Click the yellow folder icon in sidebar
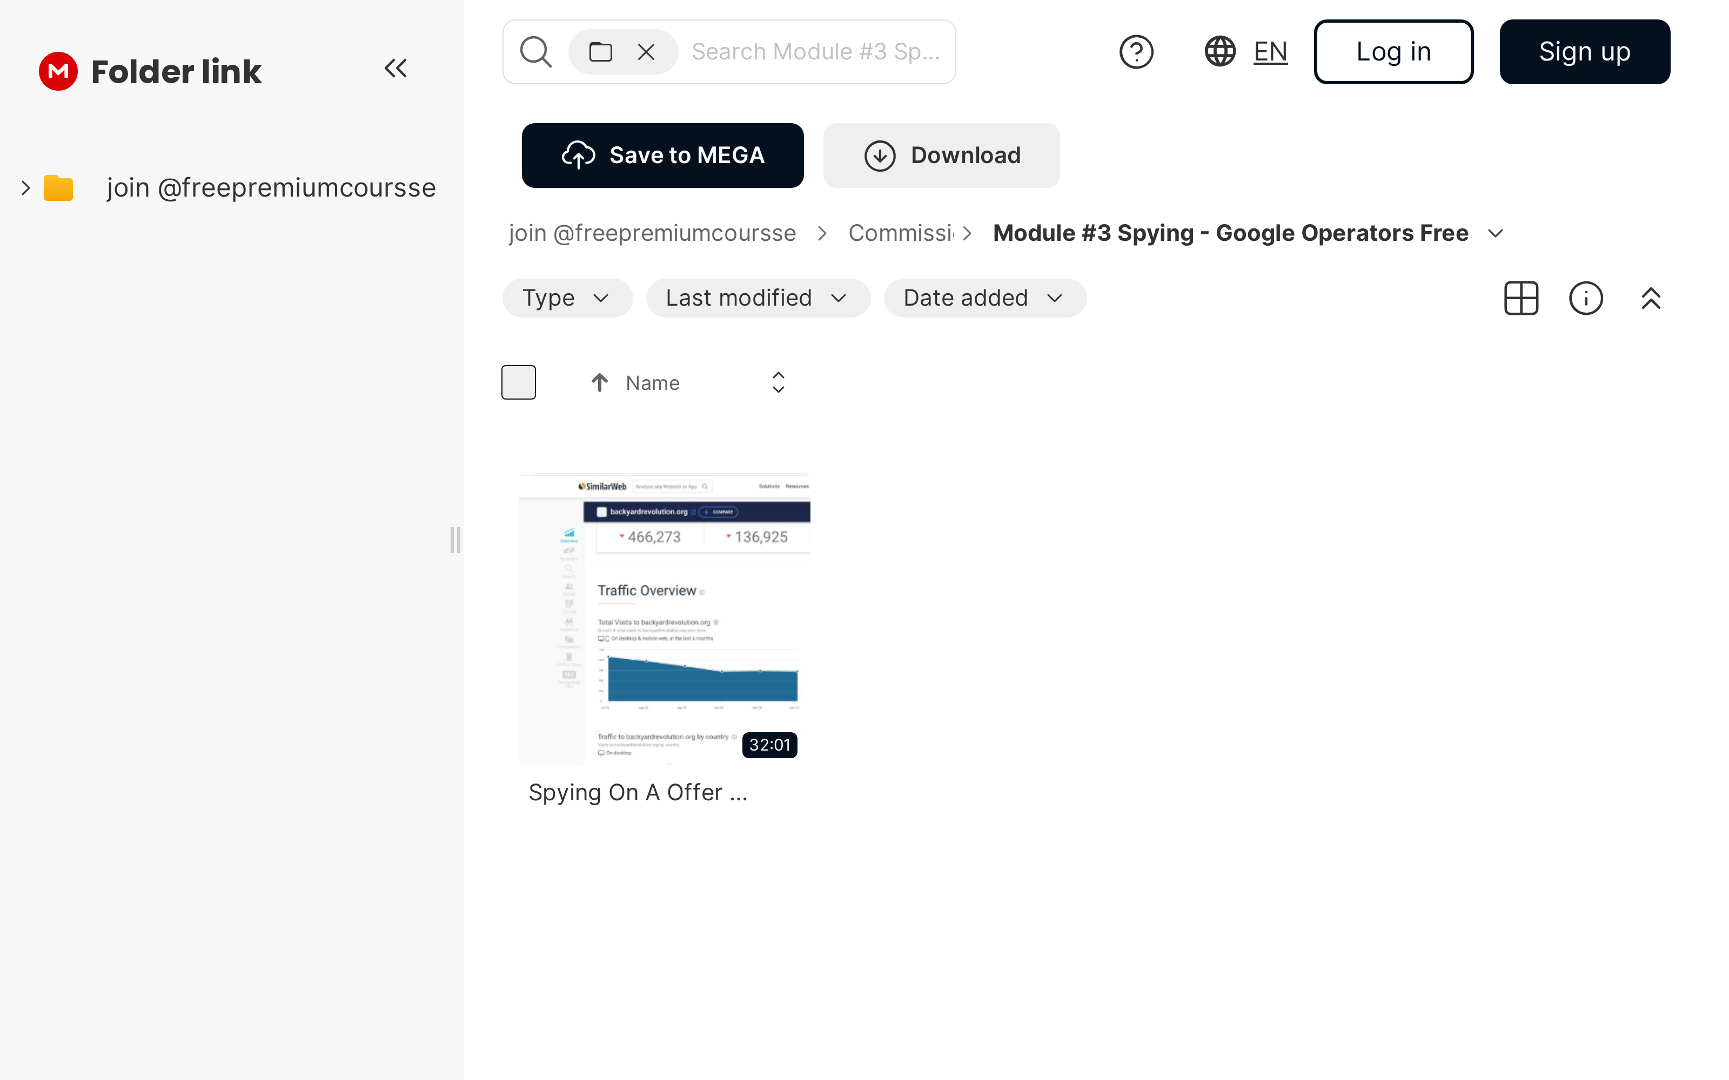Image resolution: width=1729 pixels, height=1080 pixels. tap(58, 188)
